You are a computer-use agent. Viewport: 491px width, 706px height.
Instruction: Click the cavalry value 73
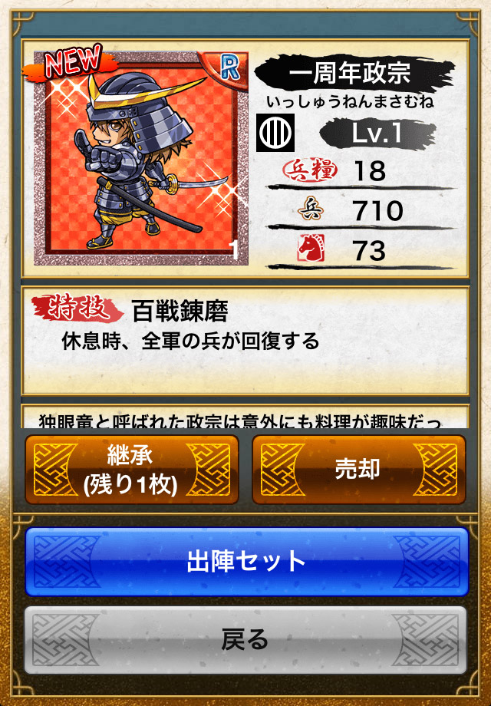[370, 250]
